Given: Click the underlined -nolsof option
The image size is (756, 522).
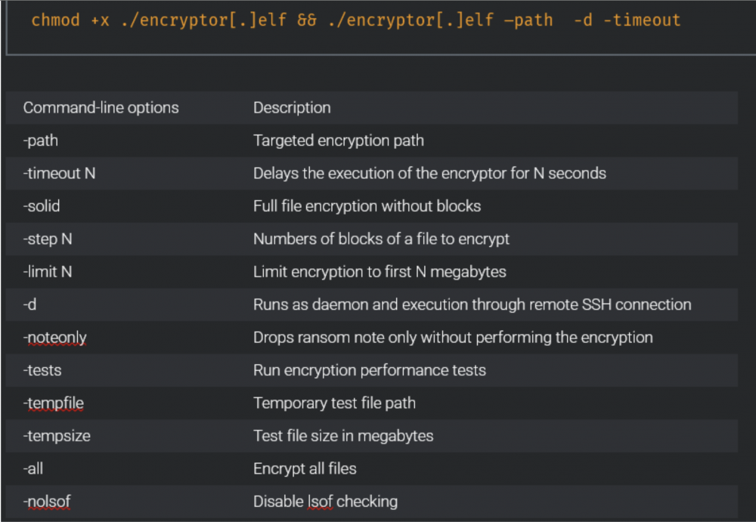Looking at the screenshot, I should [47, 501].
